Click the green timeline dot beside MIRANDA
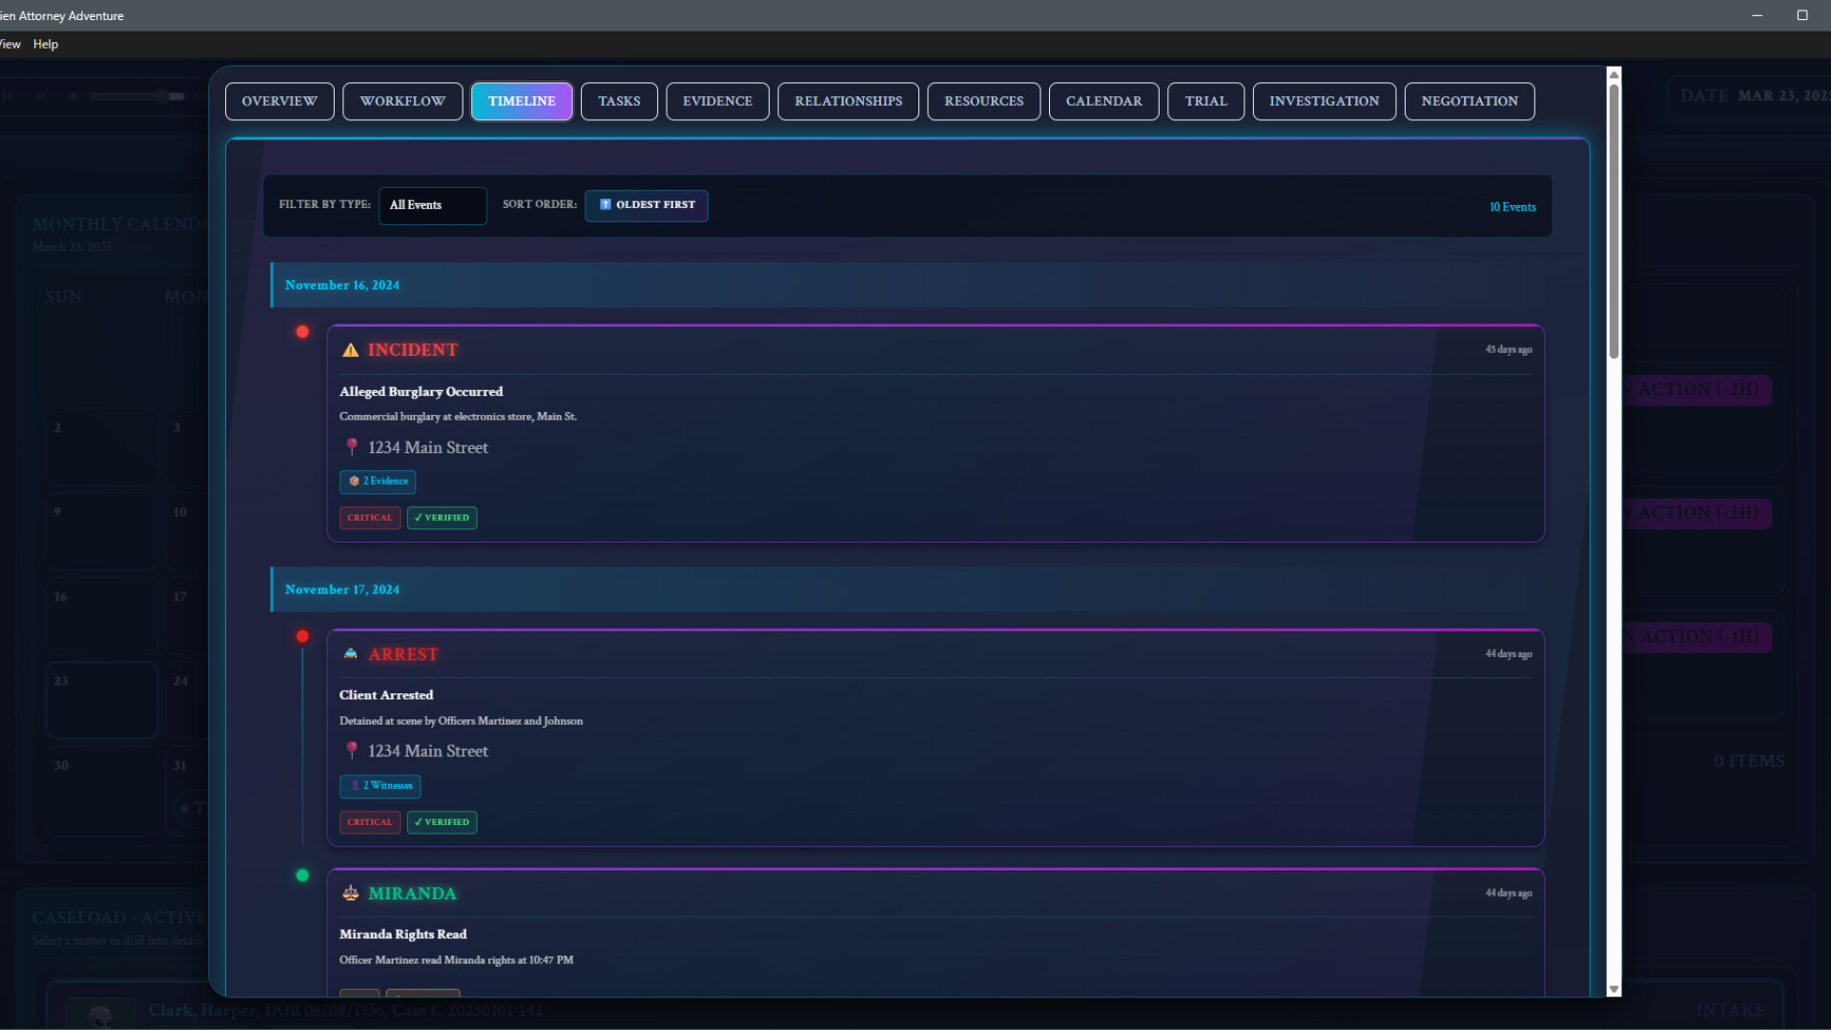Screen dimensions: 1831x1030 (302, 875)
